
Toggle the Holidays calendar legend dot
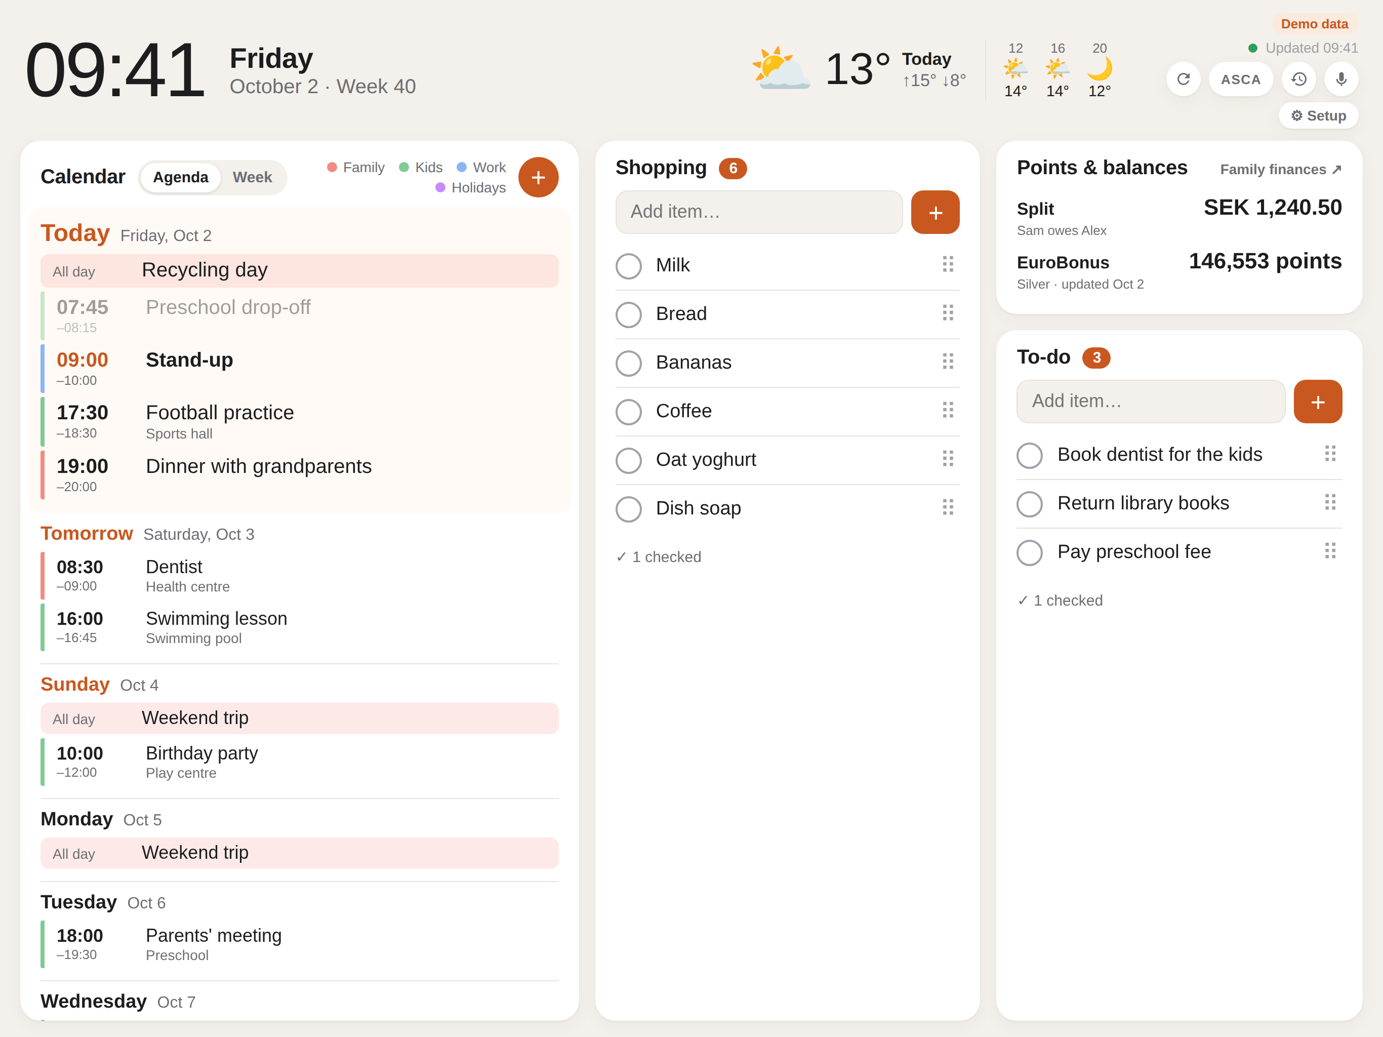coord(440,188)
